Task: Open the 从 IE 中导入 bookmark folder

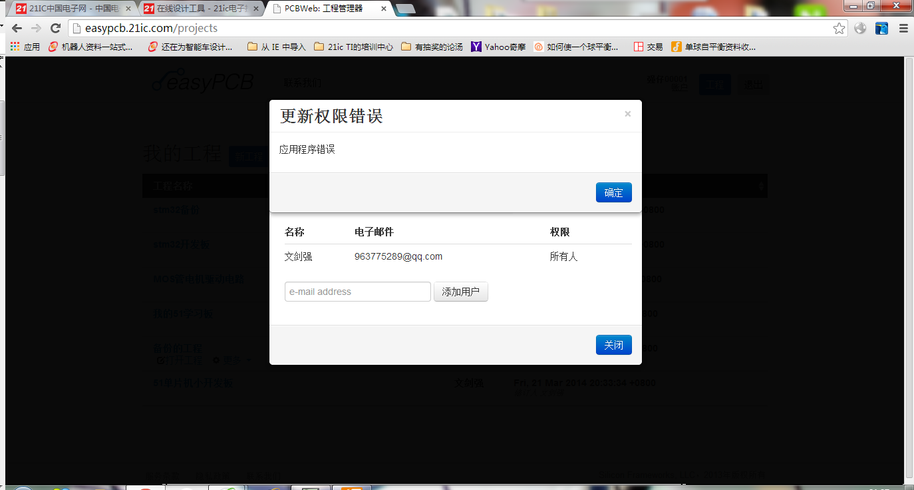Action: pos(276,47)
